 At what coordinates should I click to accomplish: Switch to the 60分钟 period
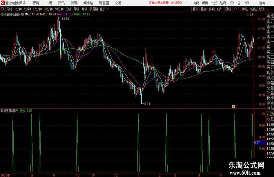click(59, 9)
